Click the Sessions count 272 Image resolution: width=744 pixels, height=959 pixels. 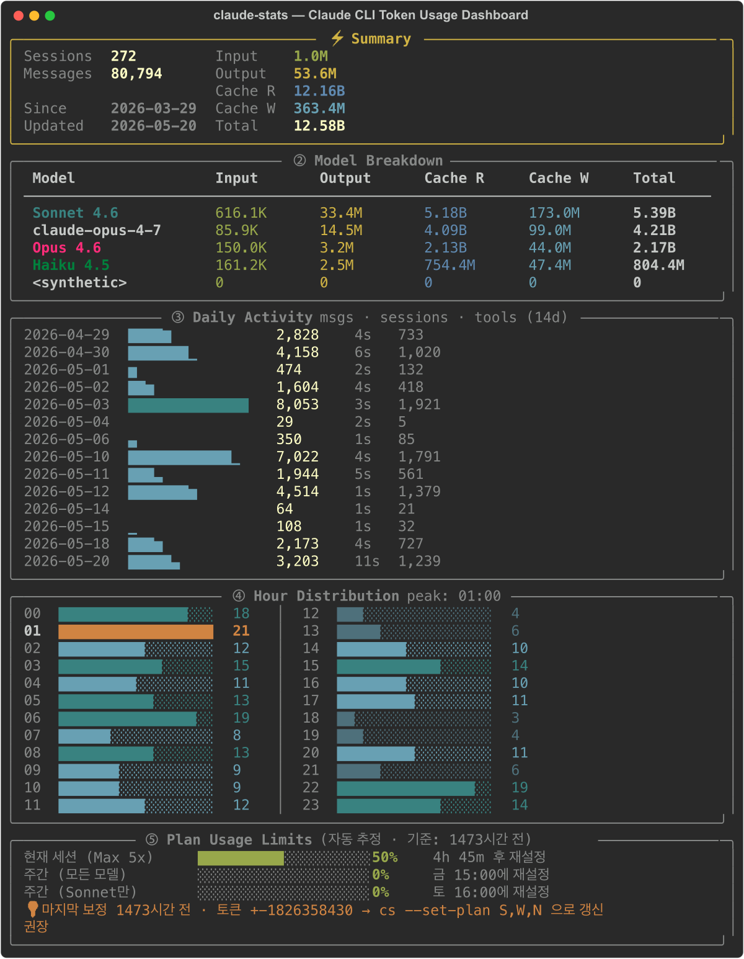tap(123, 56)
